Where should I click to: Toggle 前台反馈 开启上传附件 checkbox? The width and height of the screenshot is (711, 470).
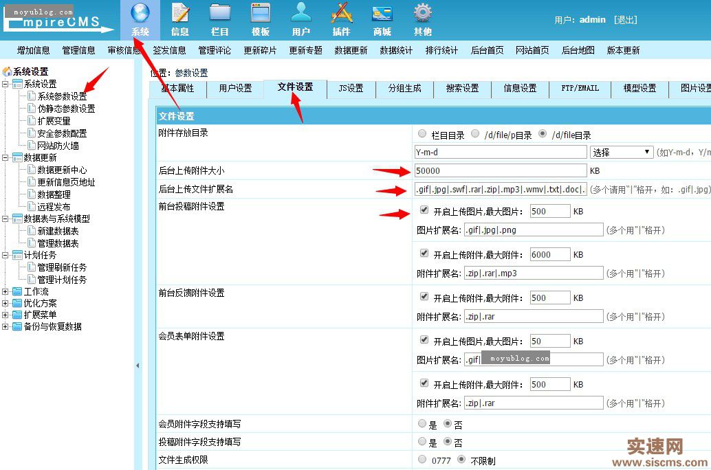pos(424,296)
